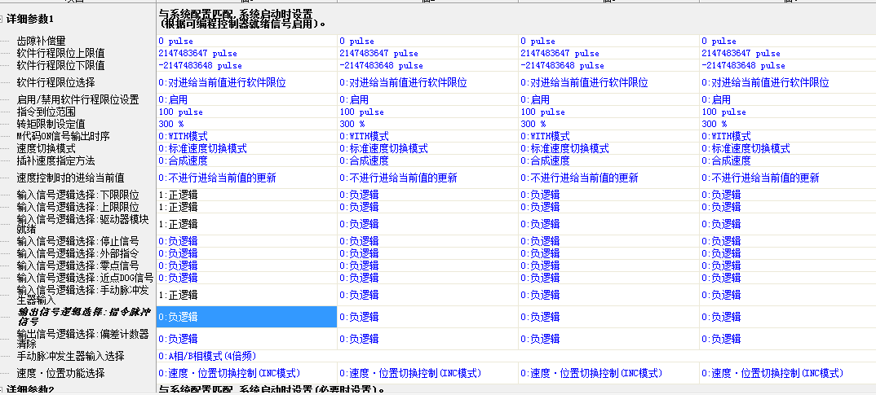Select the highlighted 0:负逻辑 cell for 指令脉冲信号
Screen dimensions: 876x395
coord(246,317)
